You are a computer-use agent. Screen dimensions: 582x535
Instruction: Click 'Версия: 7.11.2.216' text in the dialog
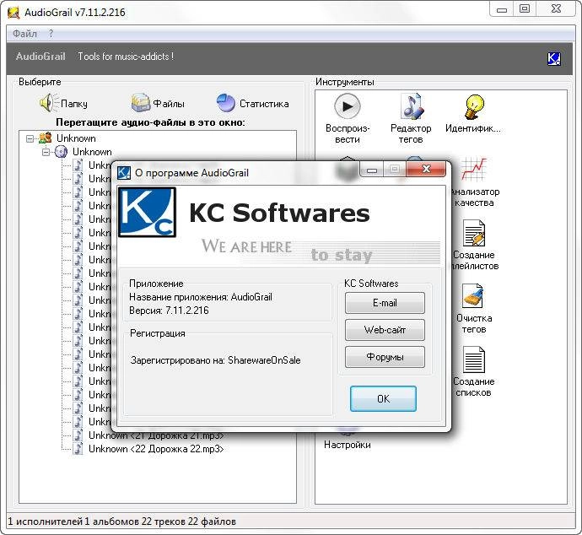tap(169, 311)
